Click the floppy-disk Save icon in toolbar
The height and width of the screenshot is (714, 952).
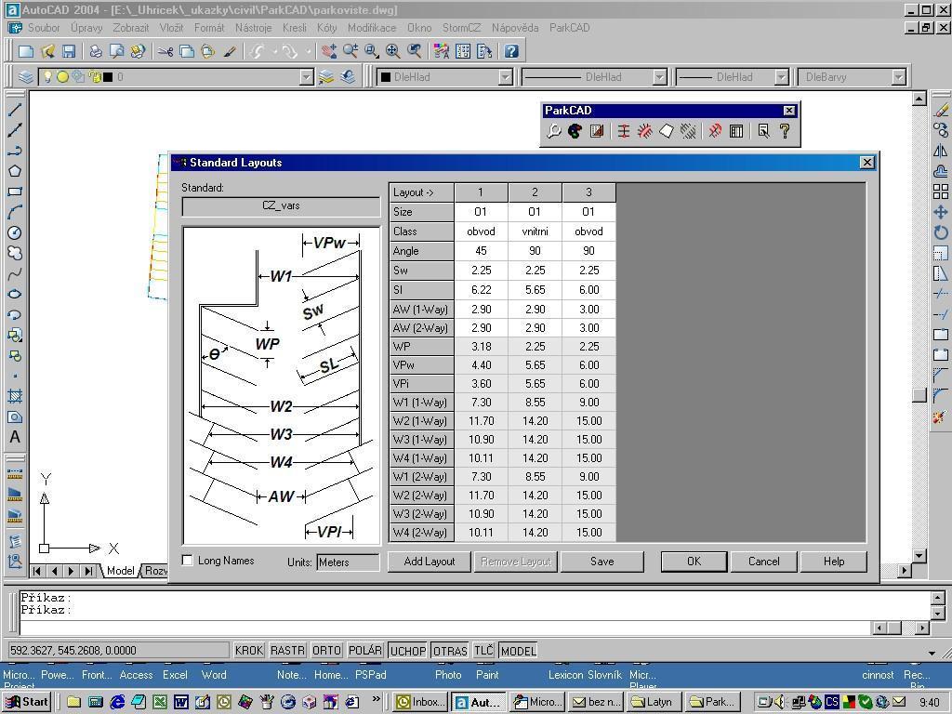(x=69, y=52)
